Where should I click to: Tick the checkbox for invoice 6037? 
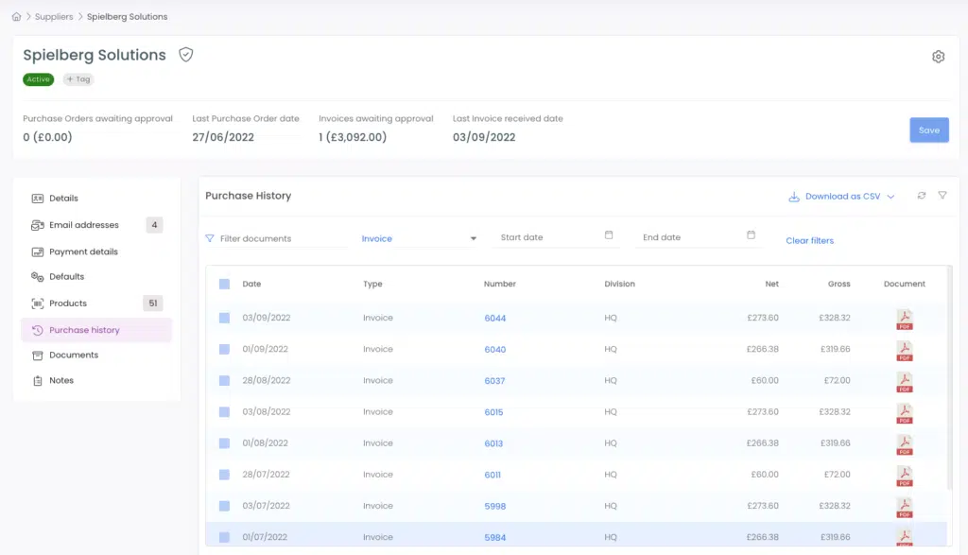224,381
